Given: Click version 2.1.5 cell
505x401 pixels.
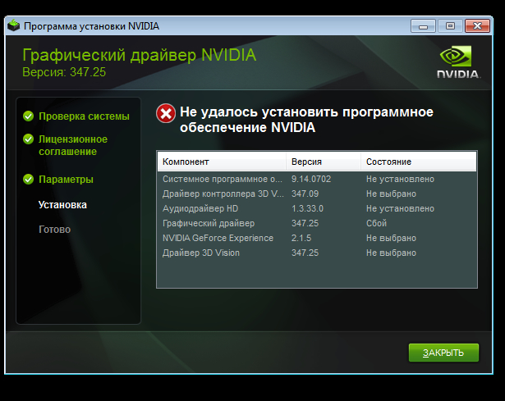Looking at the screenshot, I should (301, 238).
